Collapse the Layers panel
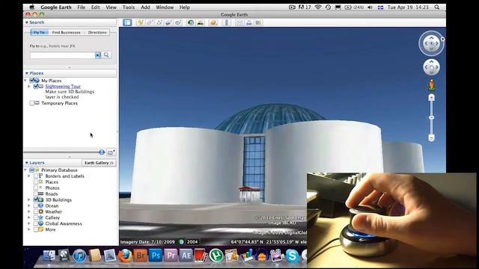479x269 pixels. [x=27, y=163]
